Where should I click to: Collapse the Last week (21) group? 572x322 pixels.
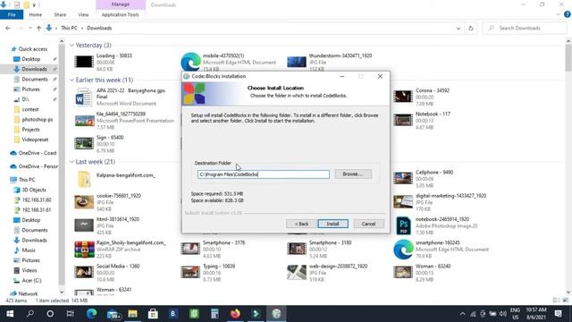(71, 162)
